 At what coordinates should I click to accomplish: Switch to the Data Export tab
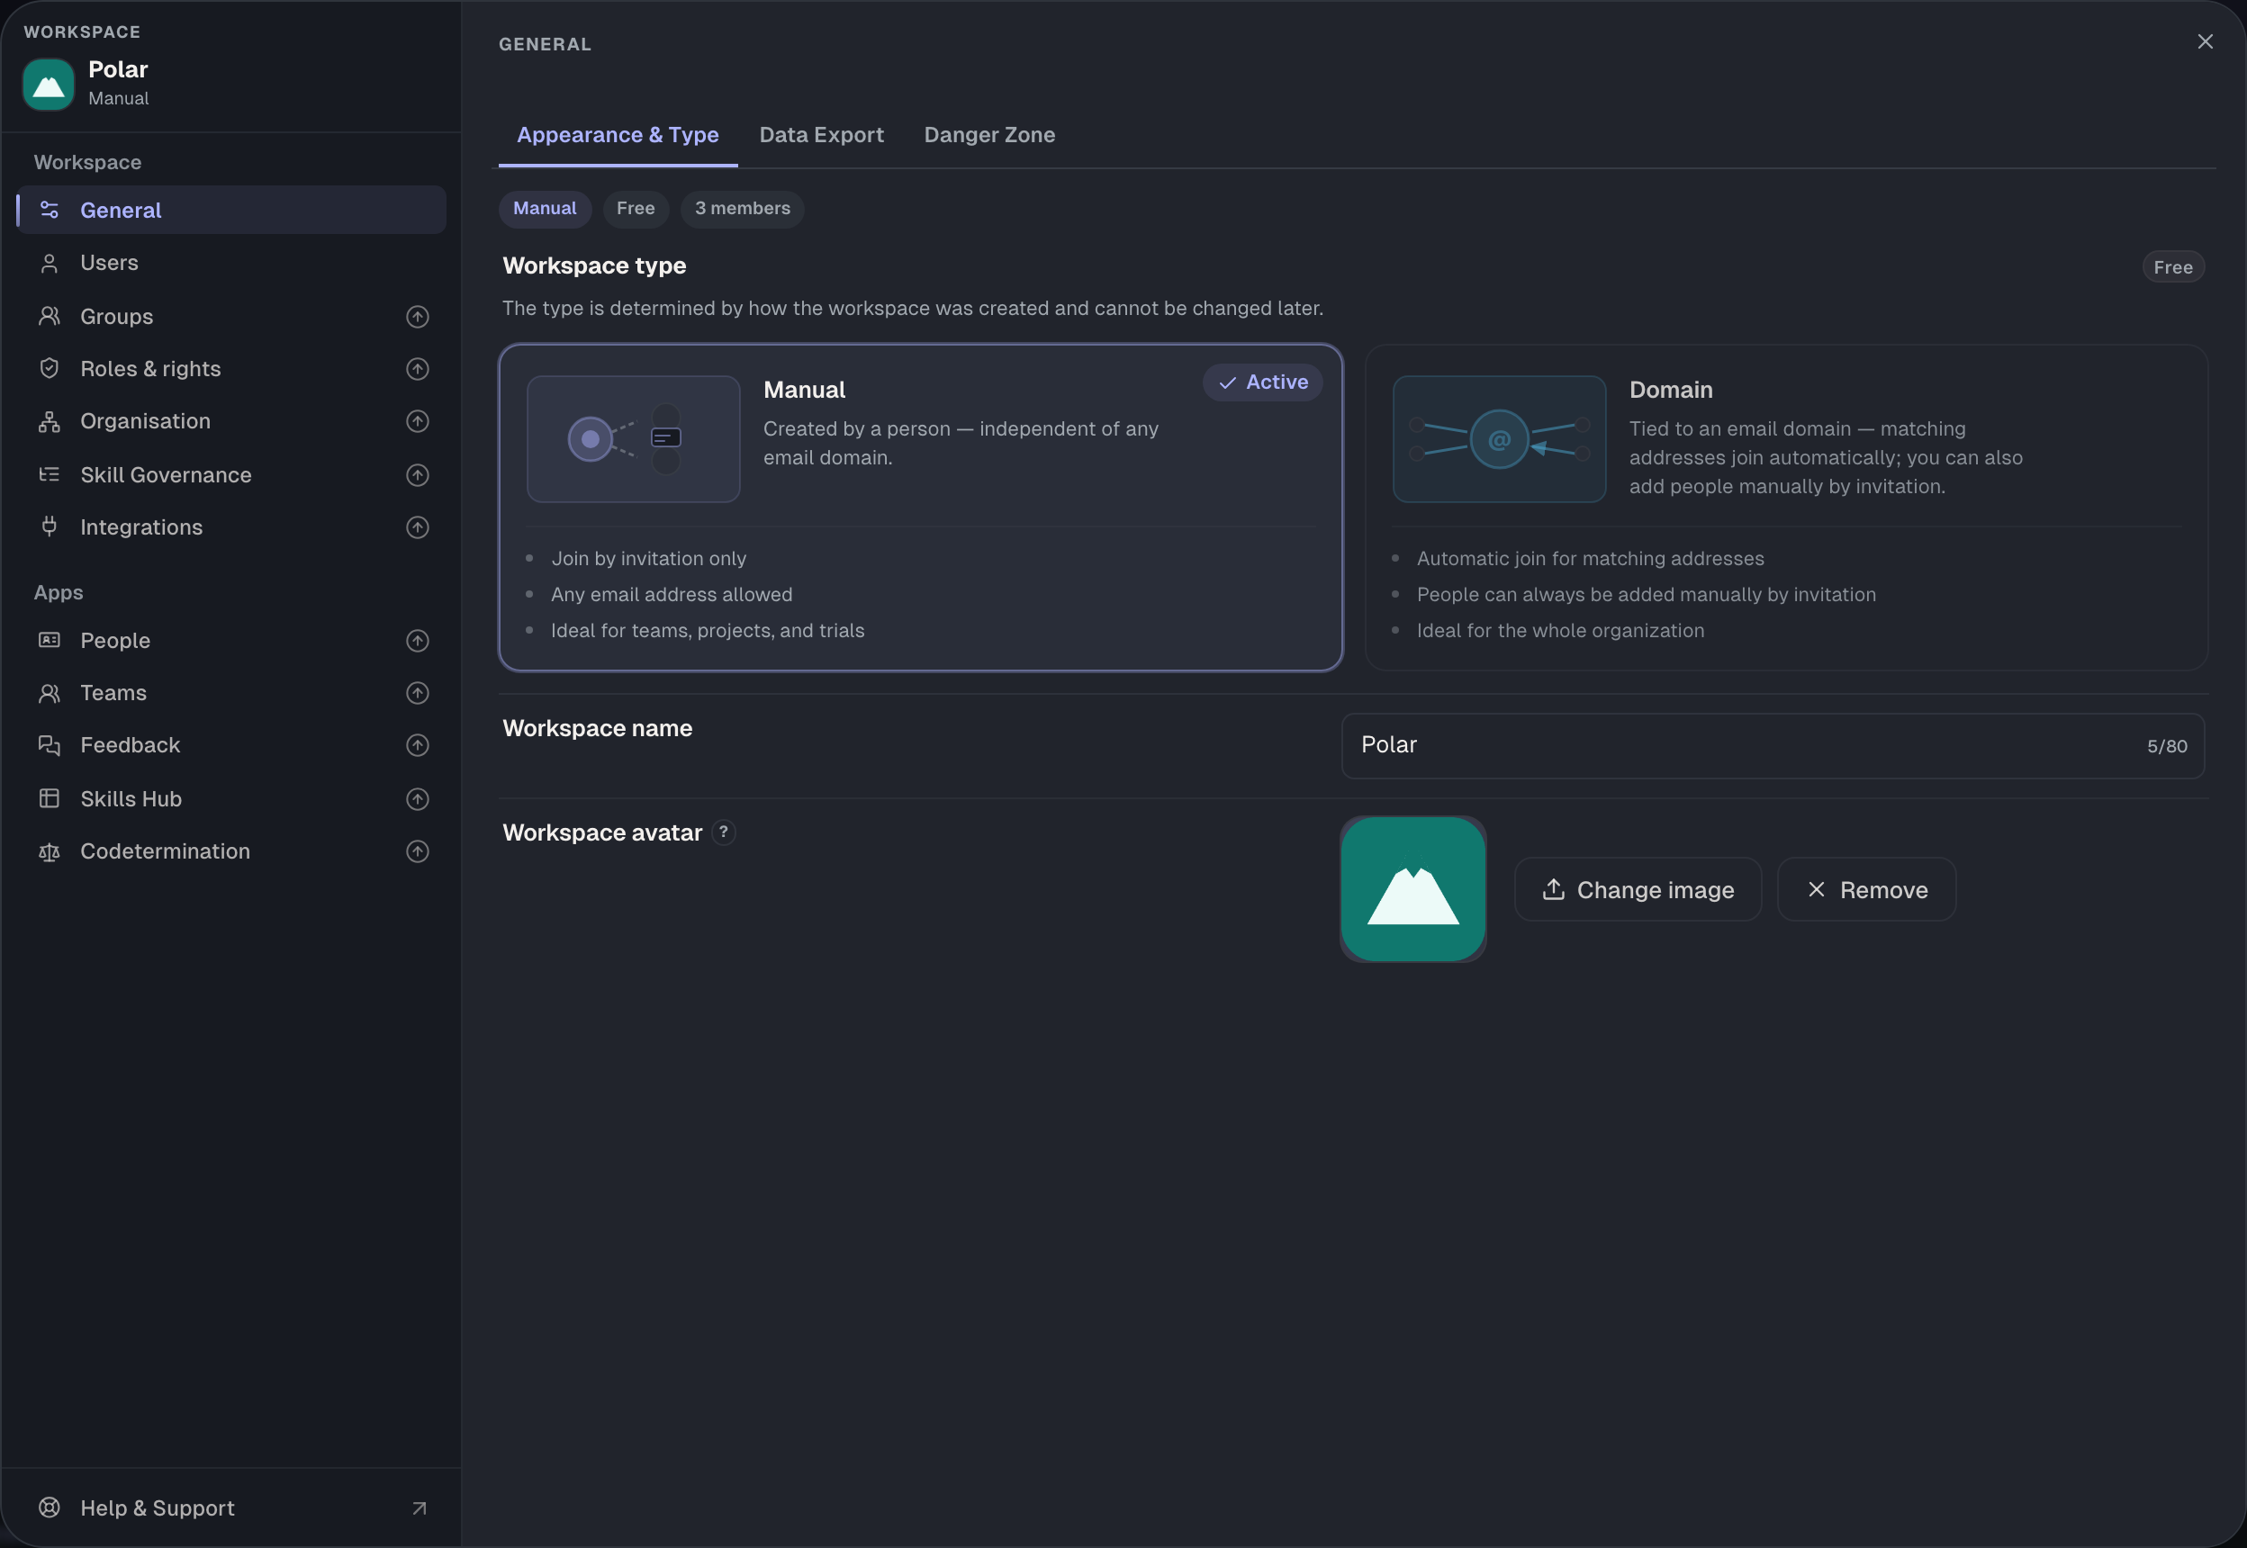click(x=822, y=135)
